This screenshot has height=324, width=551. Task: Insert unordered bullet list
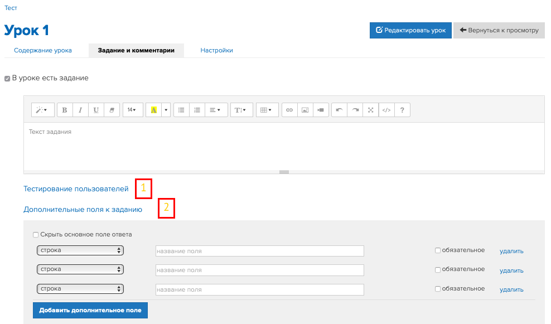pyautogui.click(x=181, y=110)
